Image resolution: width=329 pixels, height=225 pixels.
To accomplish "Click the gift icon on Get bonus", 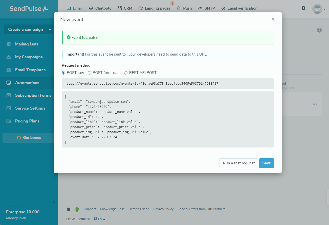I will [19, 138].
